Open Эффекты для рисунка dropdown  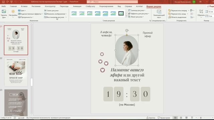tap(138, 14)
